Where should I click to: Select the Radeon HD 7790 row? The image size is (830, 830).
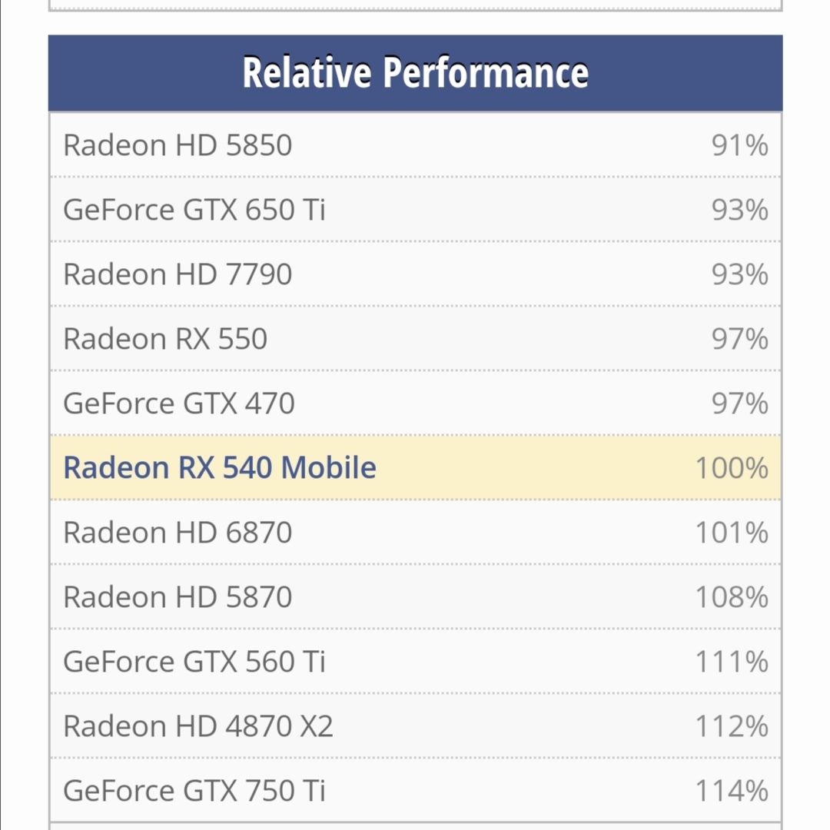(416, 274)
